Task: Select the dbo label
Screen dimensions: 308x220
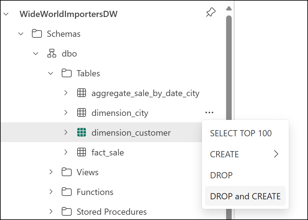Action: (69, 54)
